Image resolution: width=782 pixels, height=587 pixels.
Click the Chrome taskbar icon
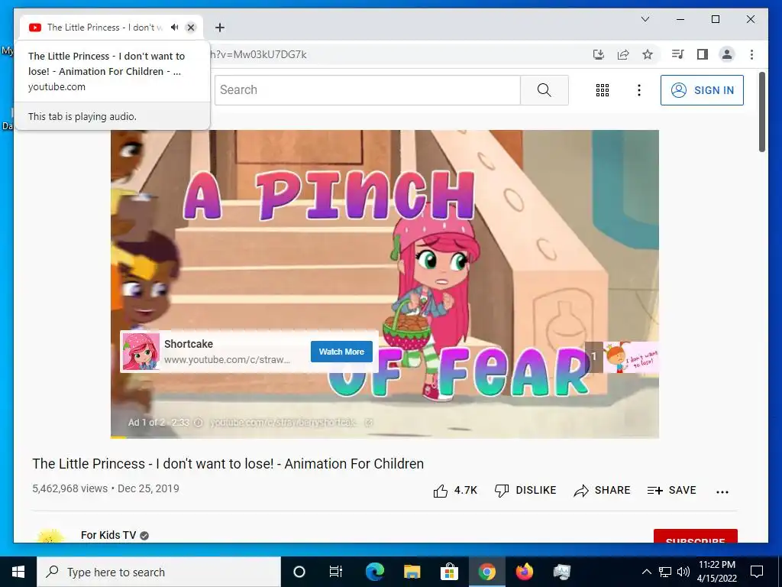coord(486,572)
